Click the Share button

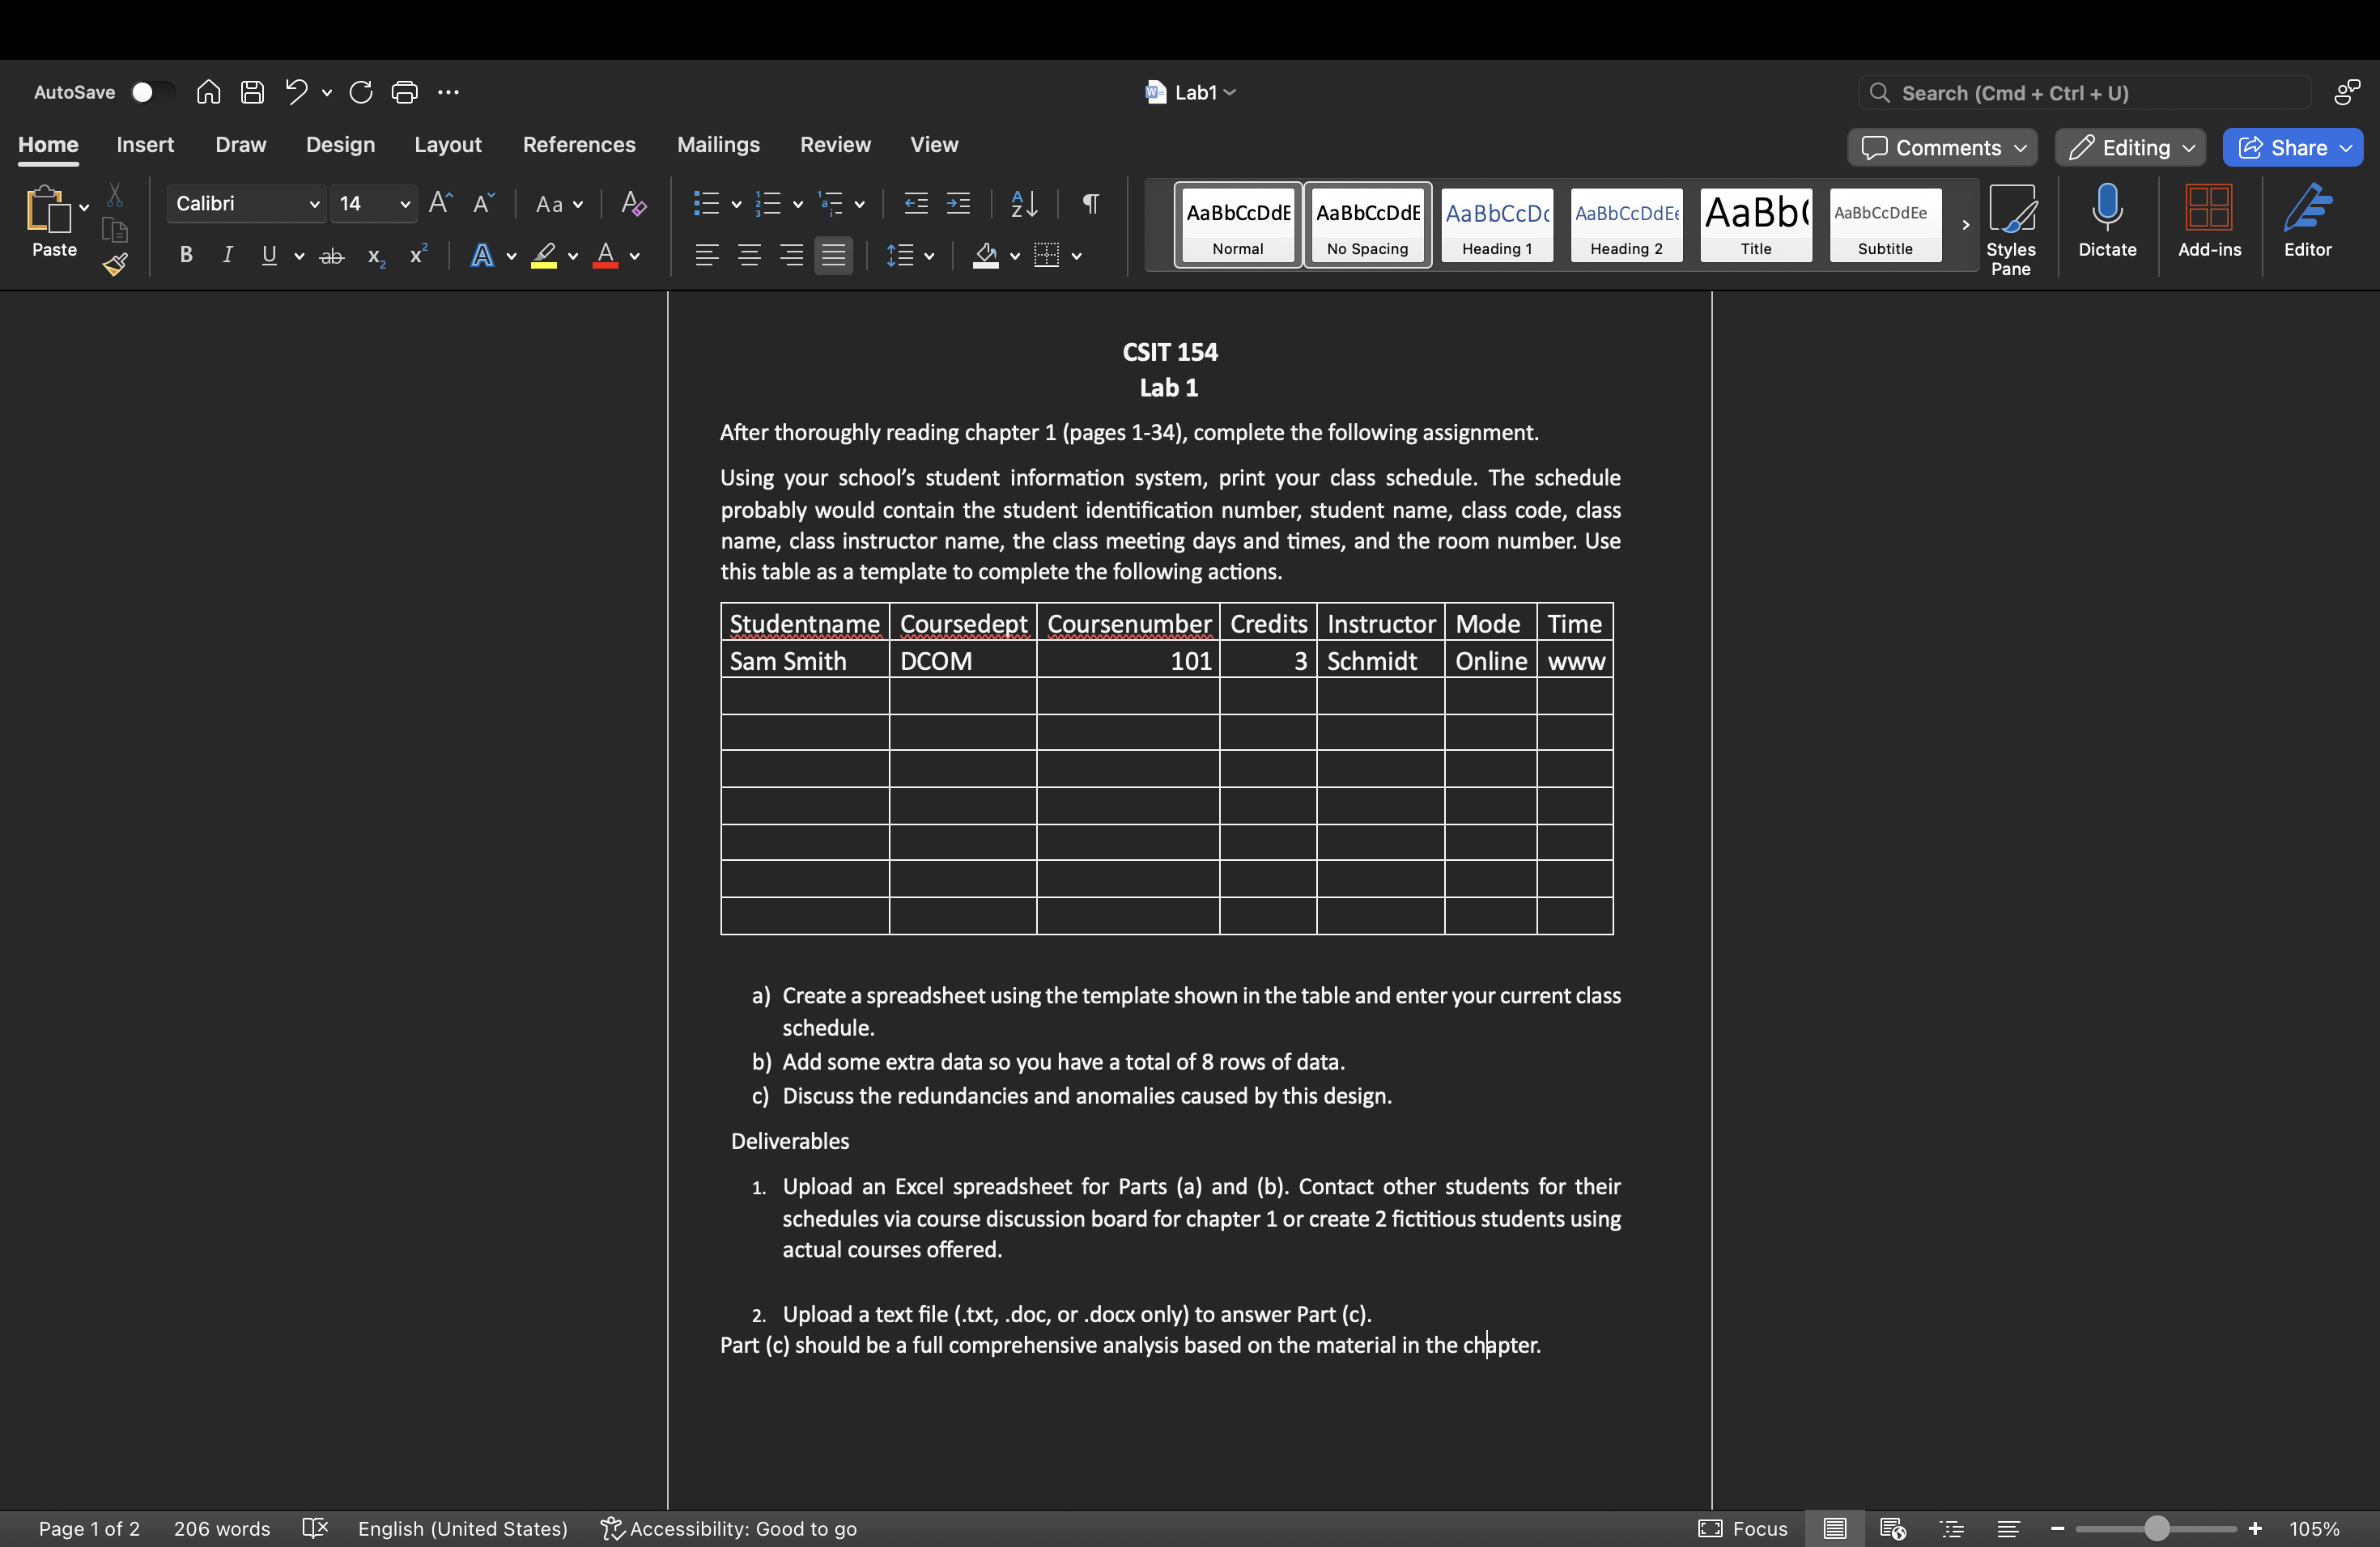coord(2292,148)
